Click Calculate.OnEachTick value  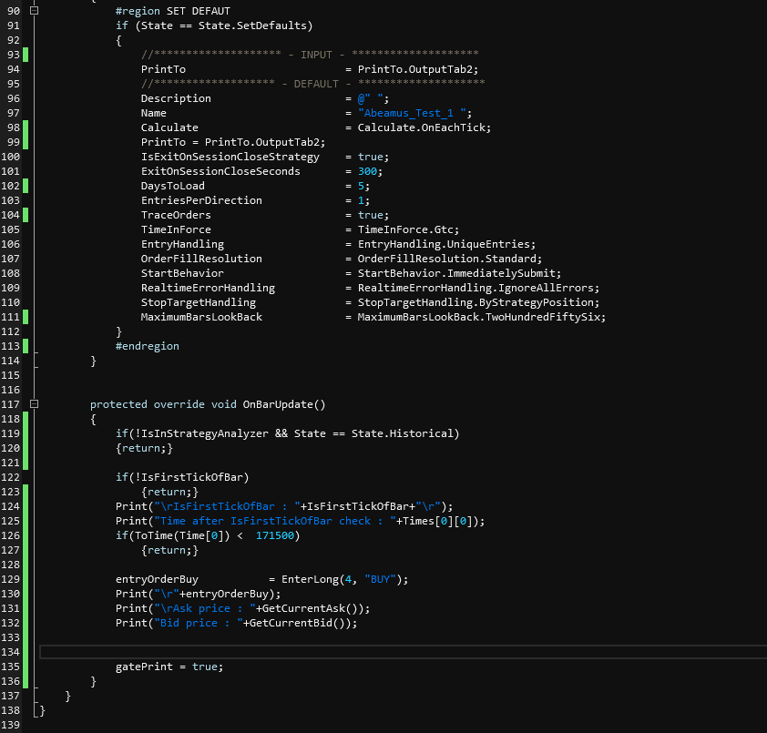[x=424, y=127]
